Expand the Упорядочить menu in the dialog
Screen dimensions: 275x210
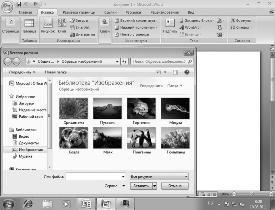tap(22, 72)
